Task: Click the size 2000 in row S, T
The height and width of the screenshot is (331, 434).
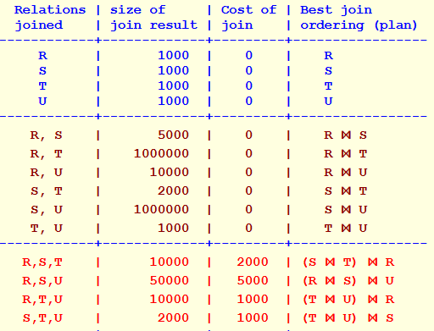Action: click(173, 190)
